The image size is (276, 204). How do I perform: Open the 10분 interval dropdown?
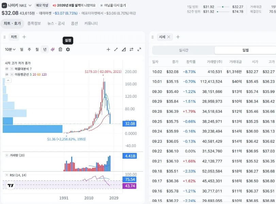(10, 49)
